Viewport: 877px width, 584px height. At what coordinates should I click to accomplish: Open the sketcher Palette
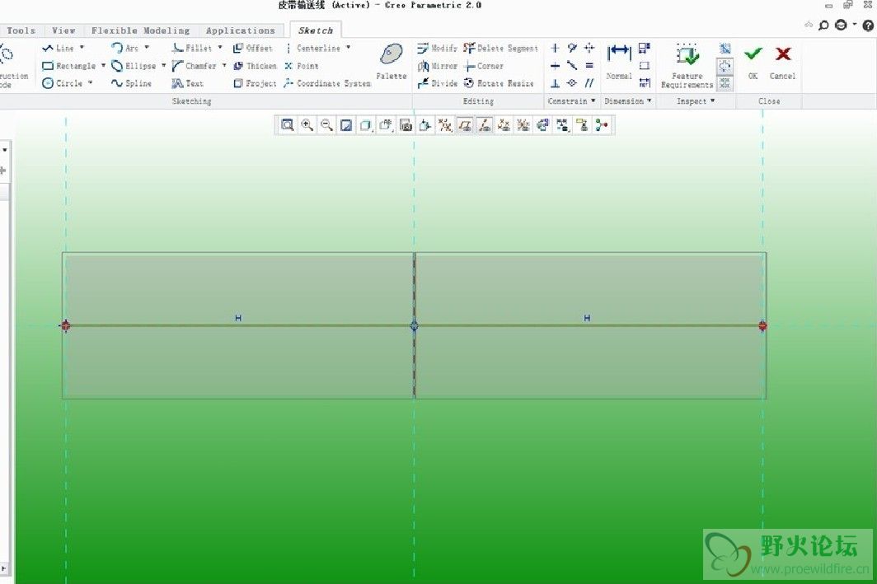pyautogui.click(x=392, y=62)
